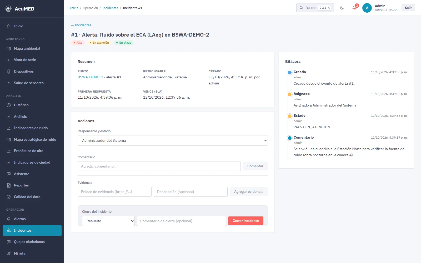Select Pronóstico de aire menu item
The height and width of the screenshot is (263, 421).
pos(32,151)
